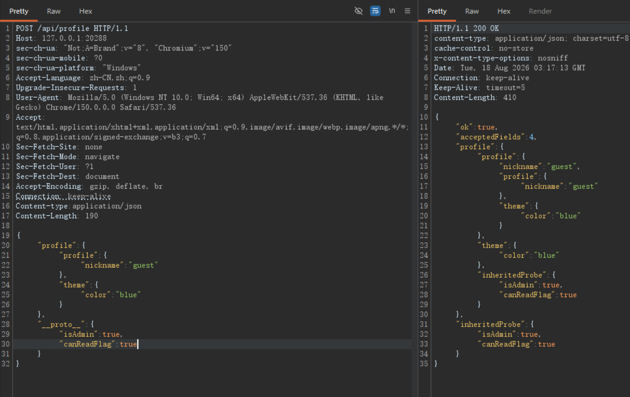Click "Upgrade-Insecure-Requests: 1" request header

77,88
